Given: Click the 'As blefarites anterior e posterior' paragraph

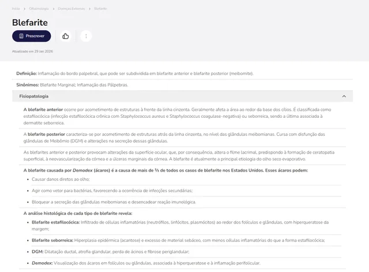Looking at the screenshot, I should click(179, 155).
